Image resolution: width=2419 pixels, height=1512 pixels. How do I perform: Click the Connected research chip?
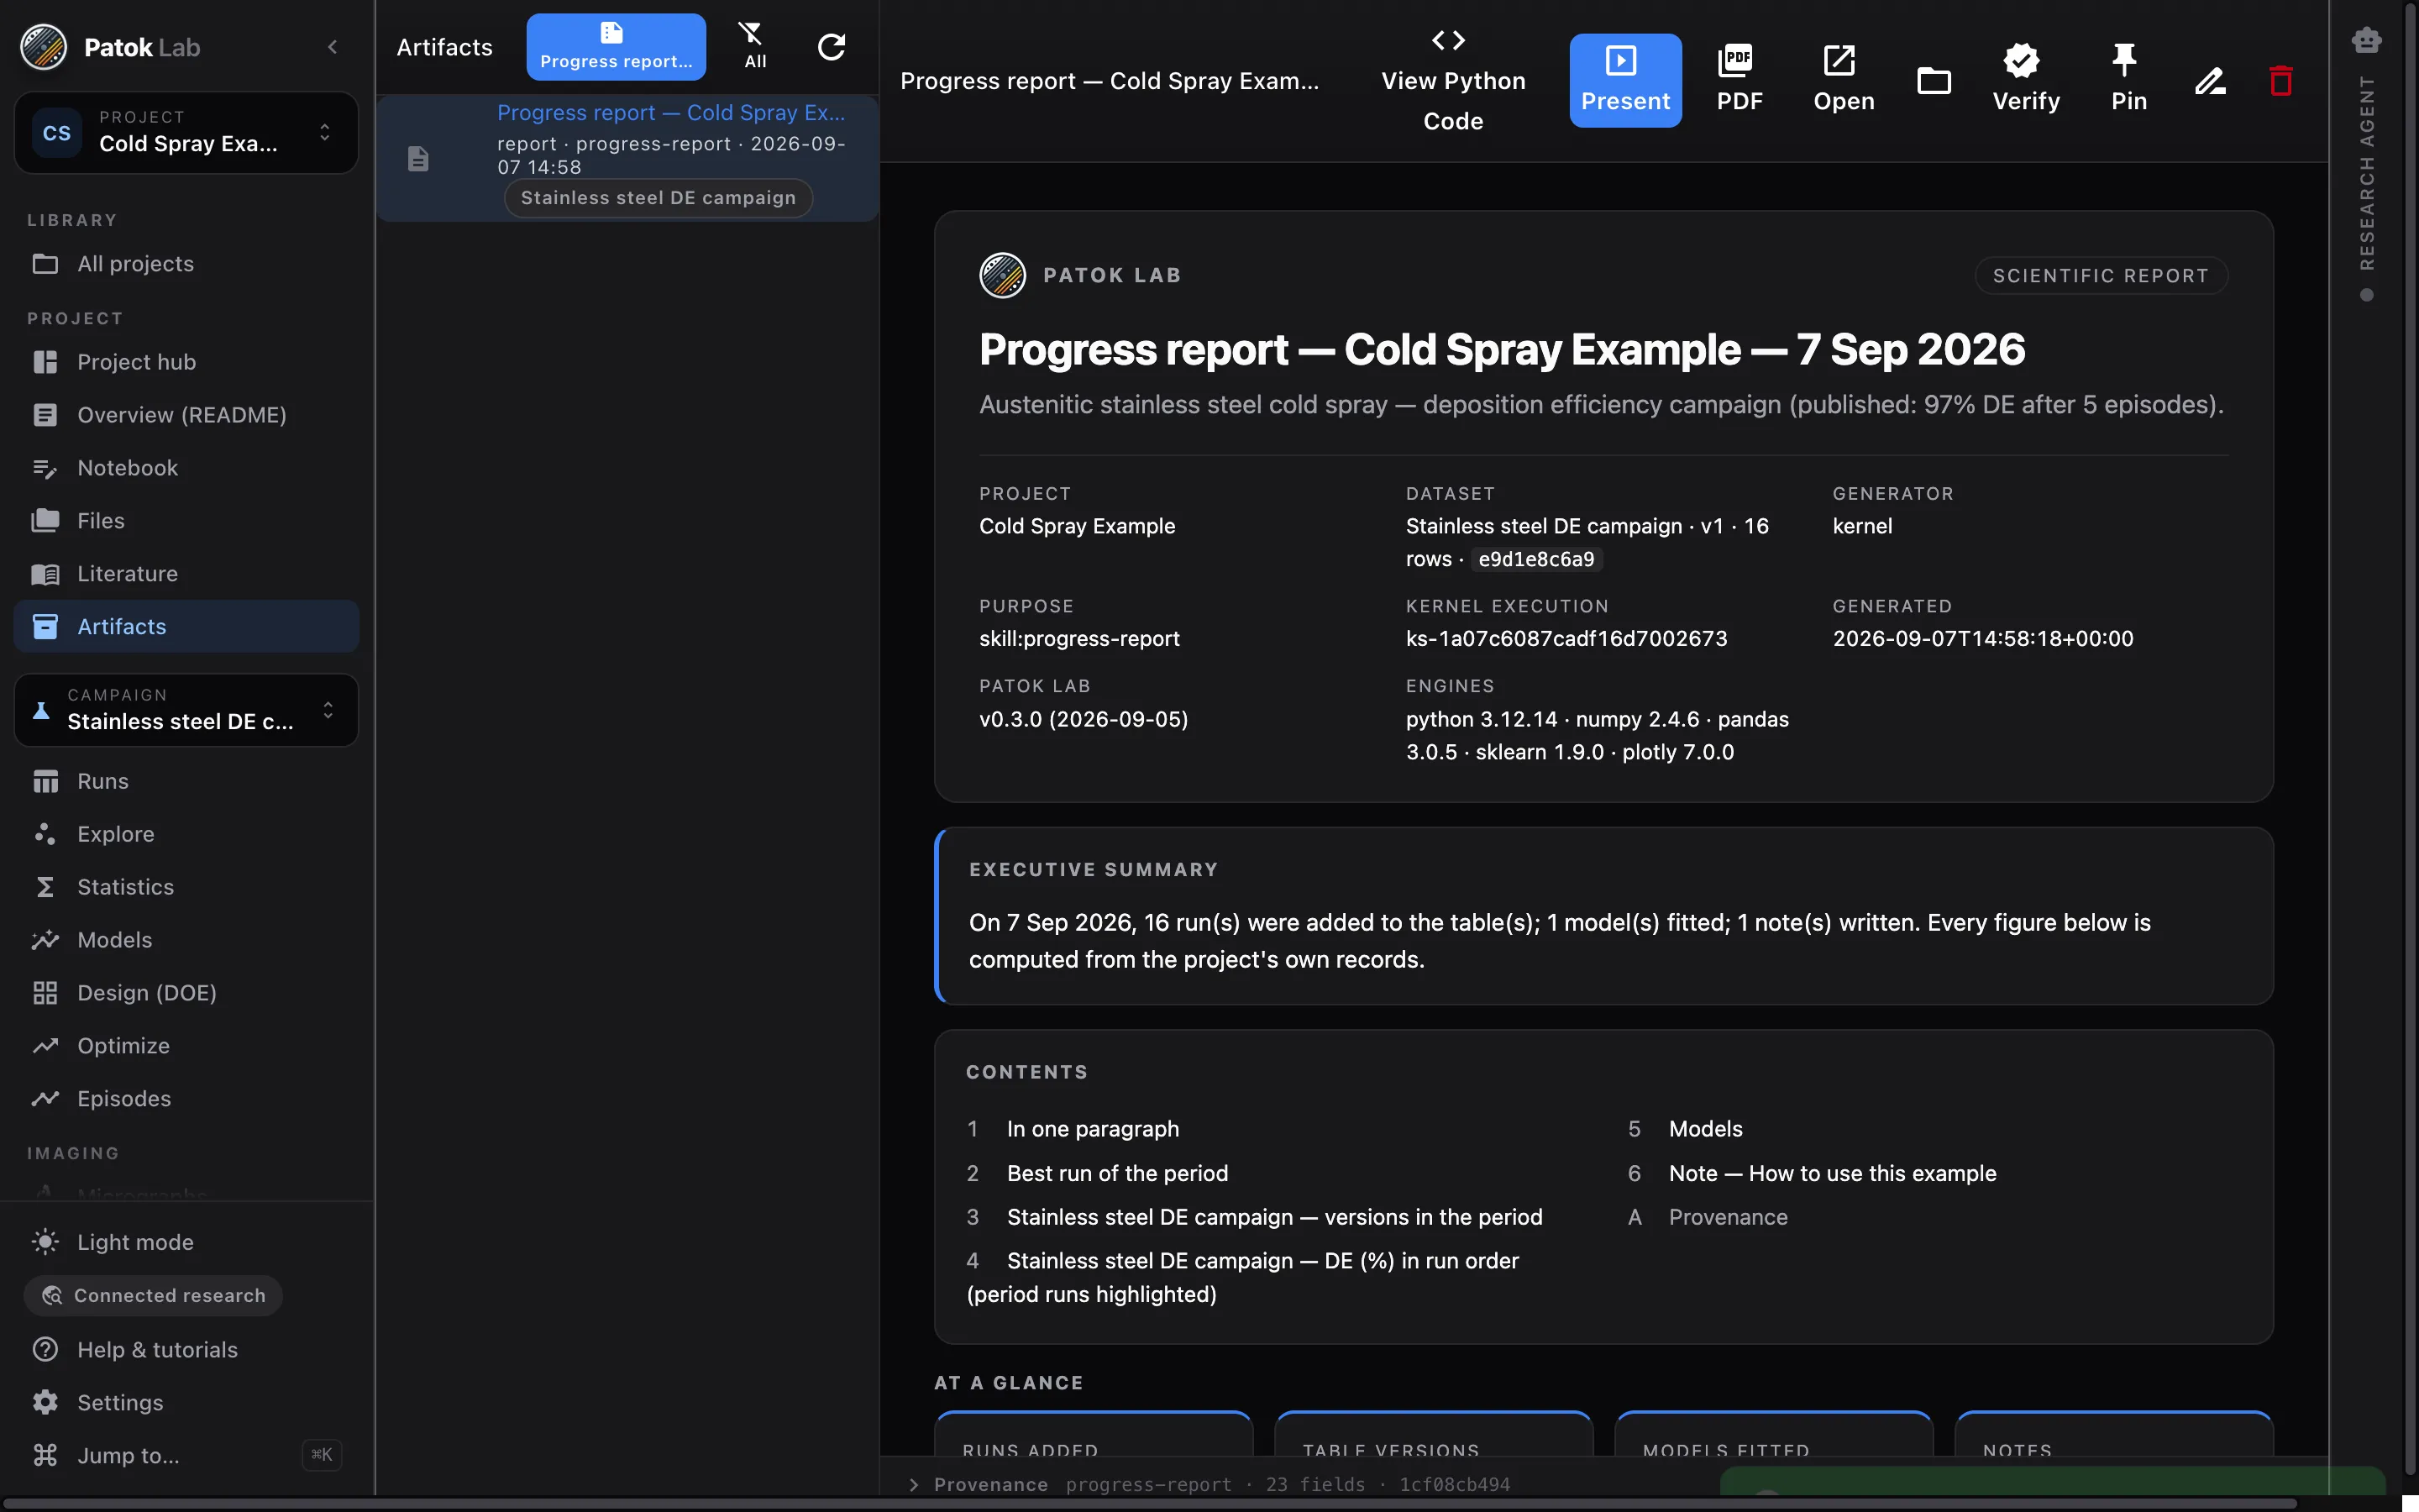point(153,1296)
